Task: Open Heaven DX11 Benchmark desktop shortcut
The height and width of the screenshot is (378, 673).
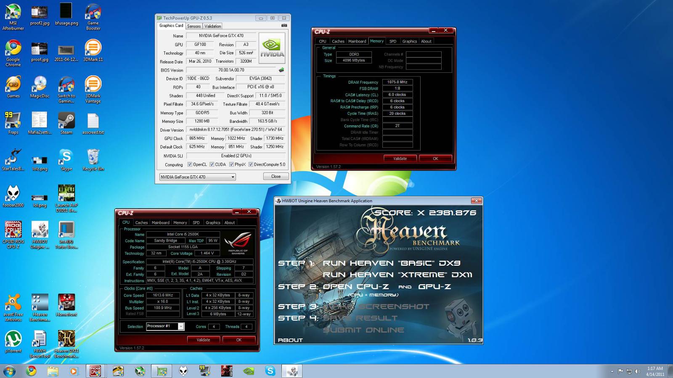Action: point(66,344)
